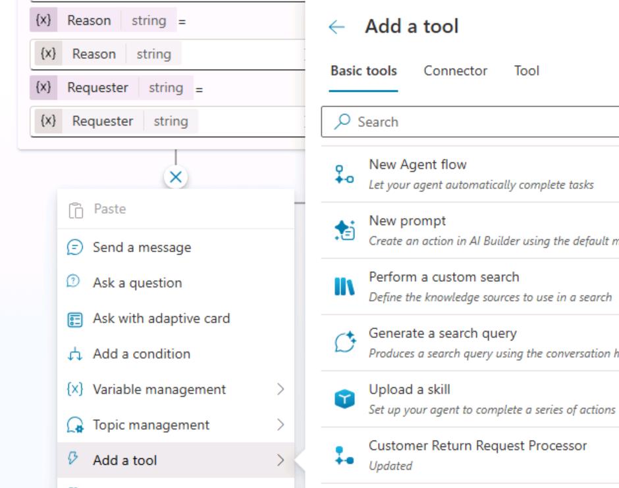The width and height of the screenshot is (619, 488).
Task: Switch to the Basic tools tab
Action: coord(363,71)
